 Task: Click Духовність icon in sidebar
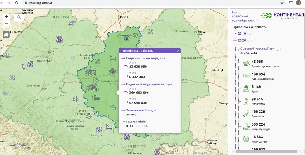click(246, 114)
